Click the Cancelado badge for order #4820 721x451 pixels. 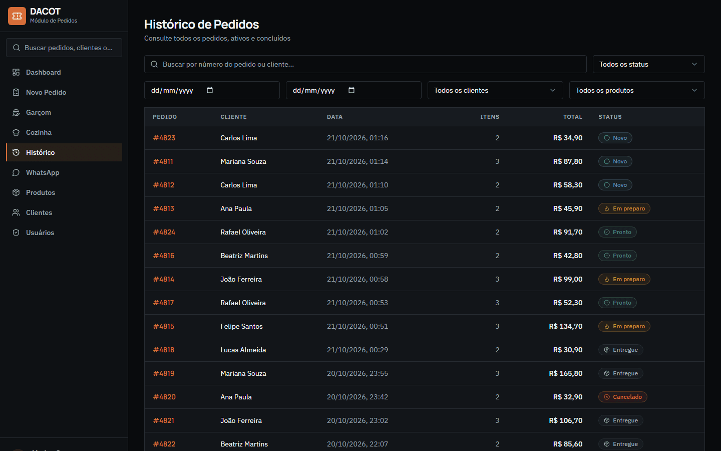click(x=623, y=397)
